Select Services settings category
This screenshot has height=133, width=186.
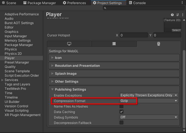[x=11, y=80]
